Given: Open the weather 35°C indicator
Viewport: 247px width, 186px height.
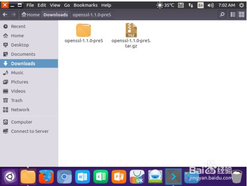Looking at the screenshot, I should tap(165, 5).
